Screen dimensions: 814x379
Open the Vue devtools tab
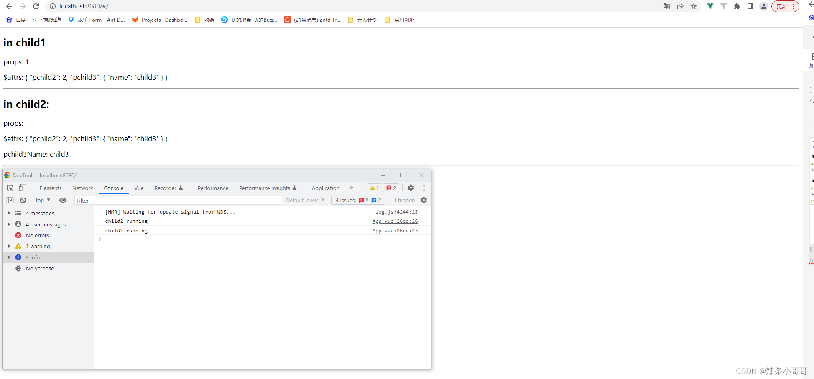(x=139, y=188)
